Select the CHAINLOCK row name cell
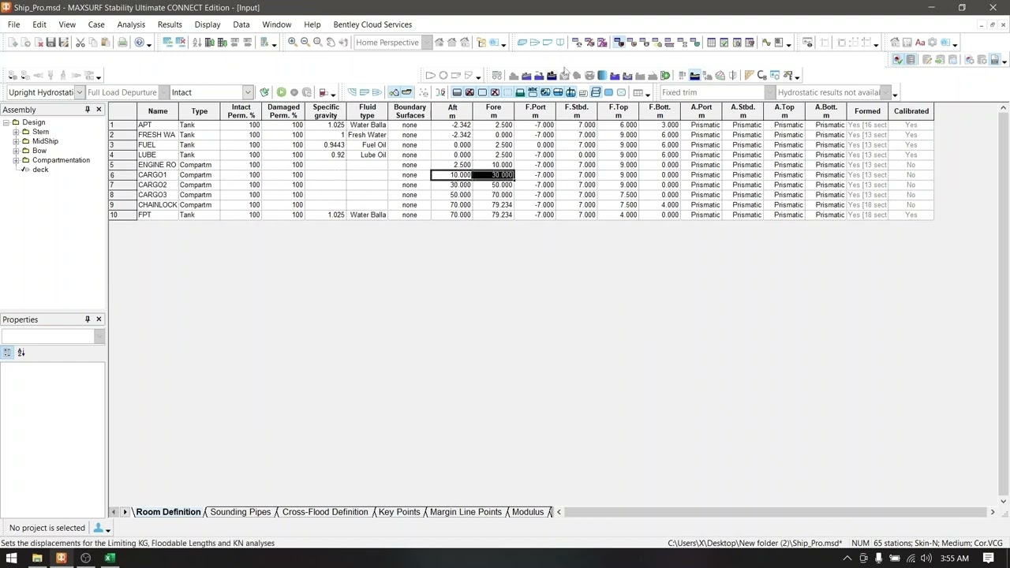This screenshot has width=1010, height=568. point(158,205)
